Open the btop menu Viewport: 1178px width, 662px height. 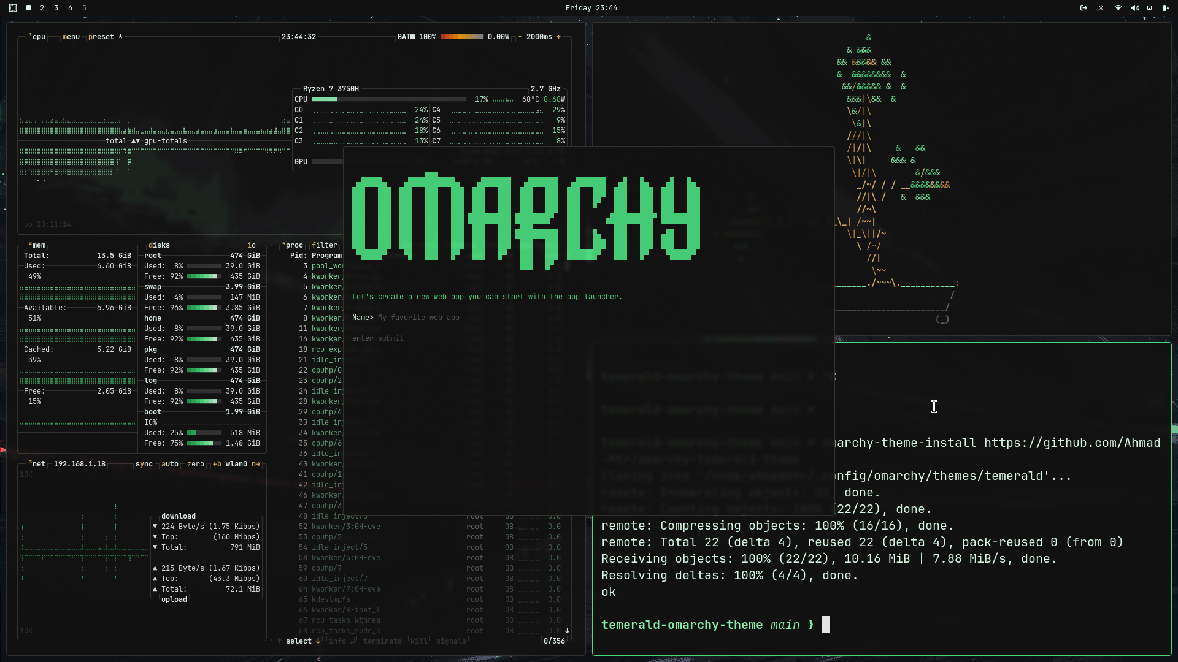pos(71,36)
